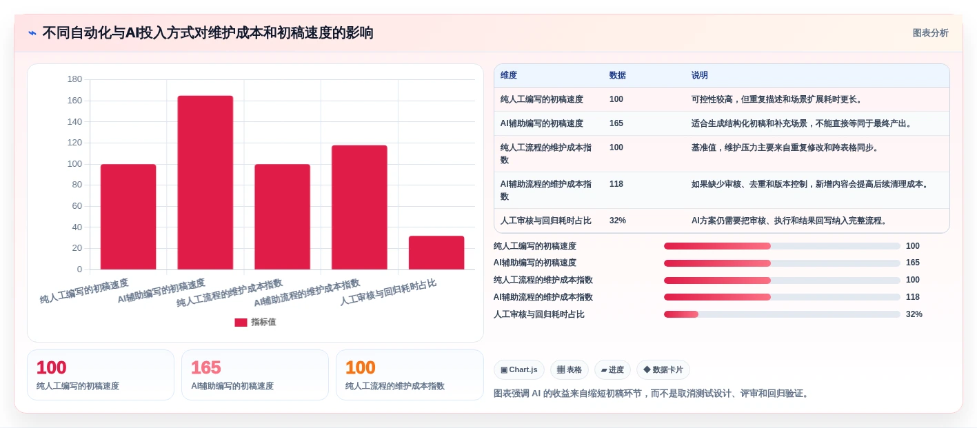Click the shortest bar, 人工审核与回归耗时占比
The image size is (977, 428).
pos(436,252)
